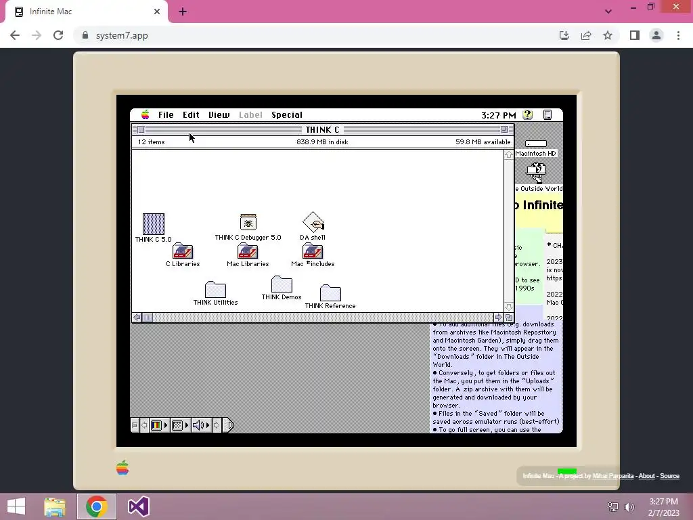Click the Balloon Help question mark icon

(528, 115)
